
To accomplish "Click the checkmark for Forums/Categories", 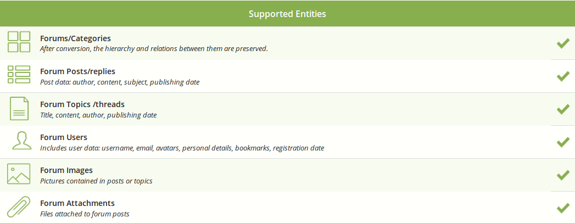I will pos(563,43).
